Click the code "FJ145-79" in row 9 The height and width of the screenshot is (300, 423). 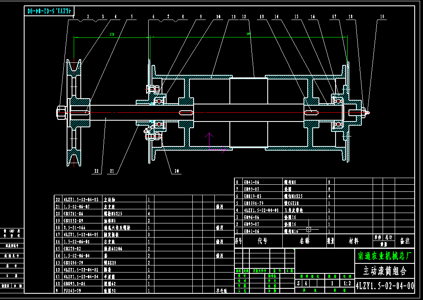point(72,291)
